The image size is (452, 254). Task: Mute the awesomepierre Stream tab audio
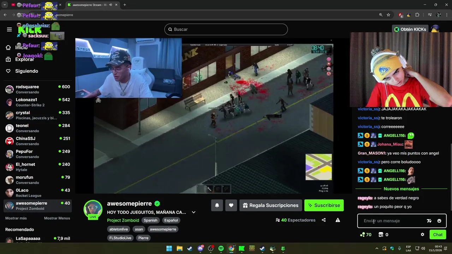(111, 5)
